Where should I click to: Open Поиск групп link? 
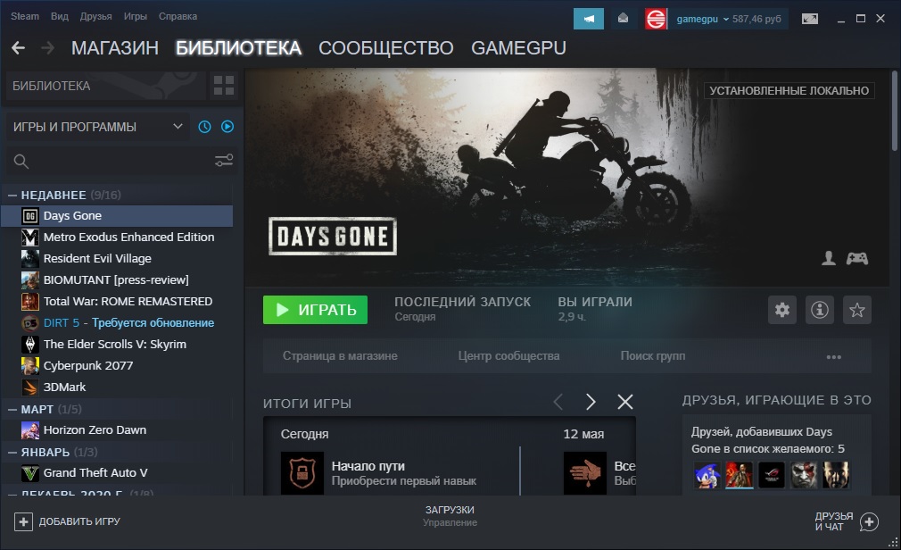click(x=653, y=356)
